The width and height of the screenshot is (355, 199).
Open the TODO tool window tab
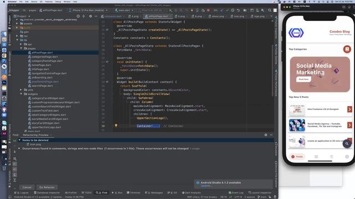(87, 193)
